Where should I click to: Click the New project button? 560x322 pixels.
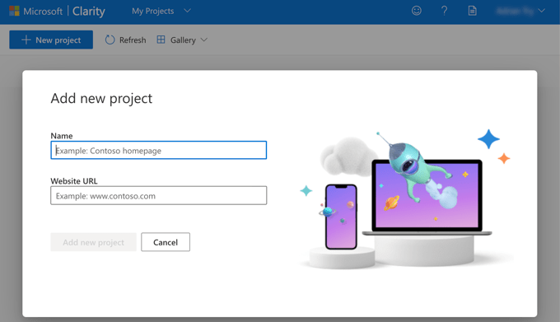[x=51, y=40]
